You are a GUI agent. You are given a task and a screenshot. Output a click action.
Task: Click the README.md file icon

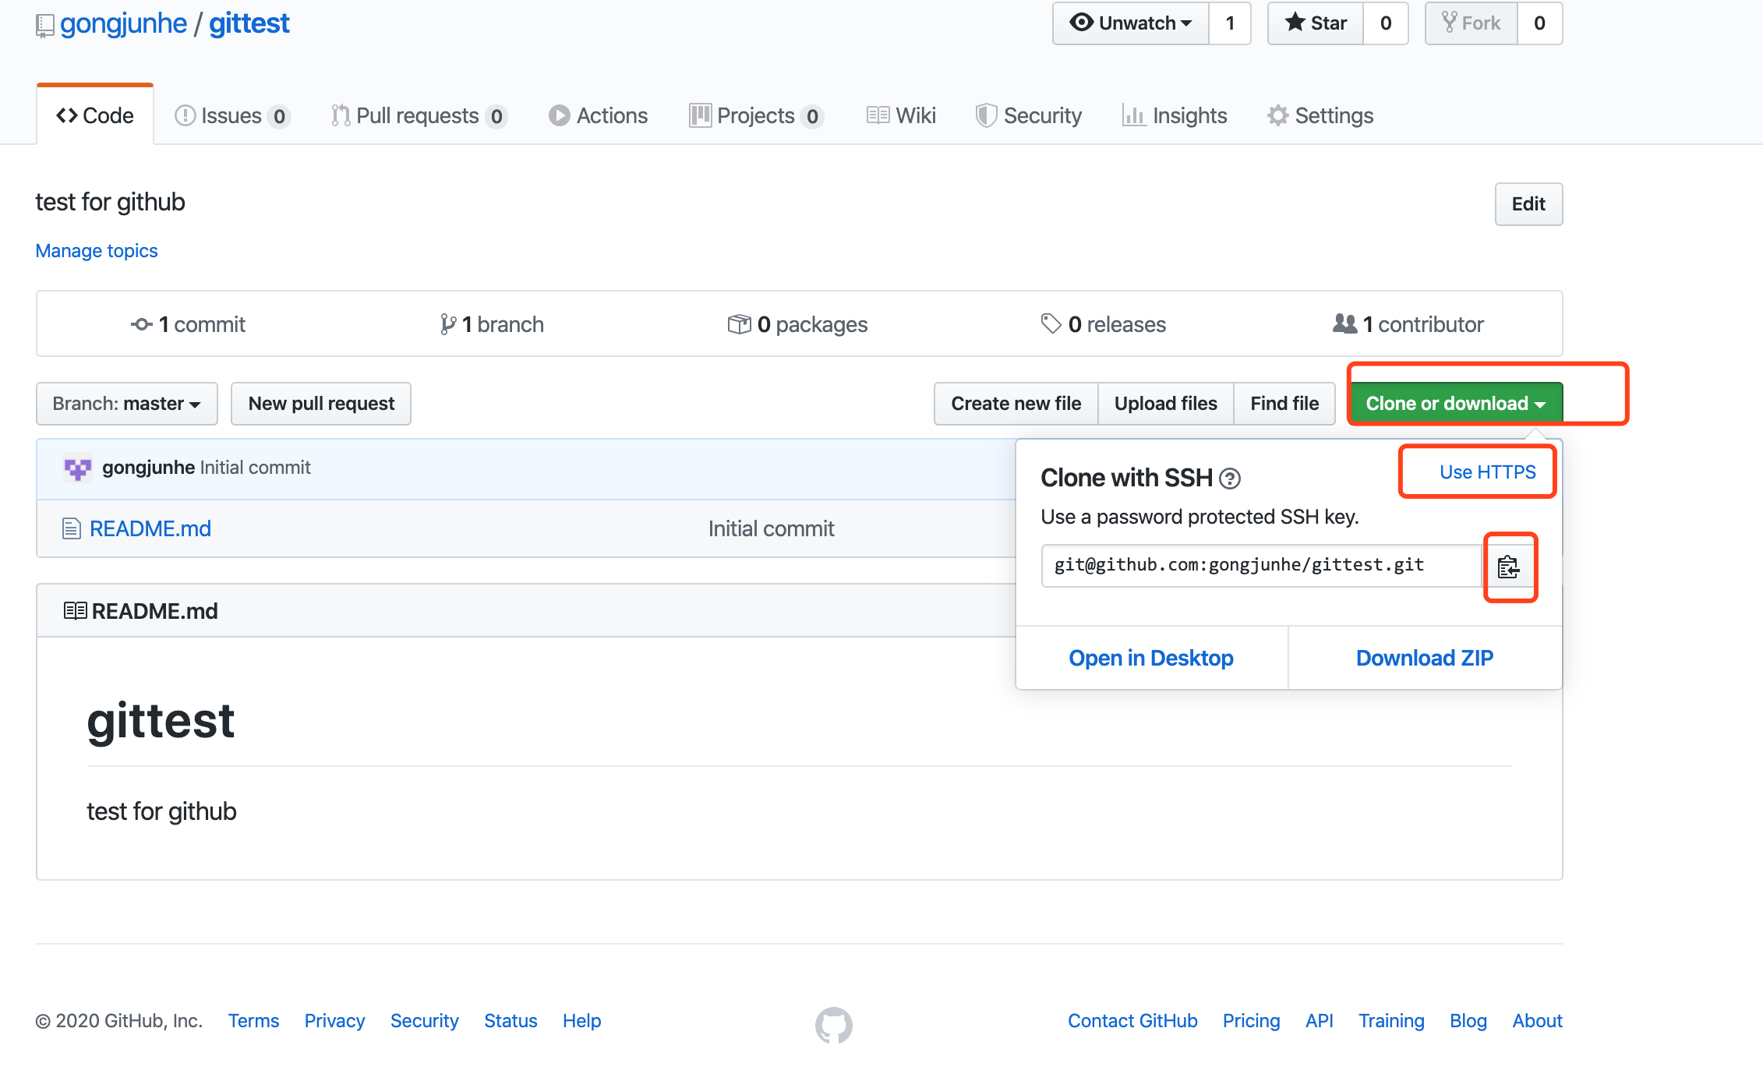(x=71, y=529)
